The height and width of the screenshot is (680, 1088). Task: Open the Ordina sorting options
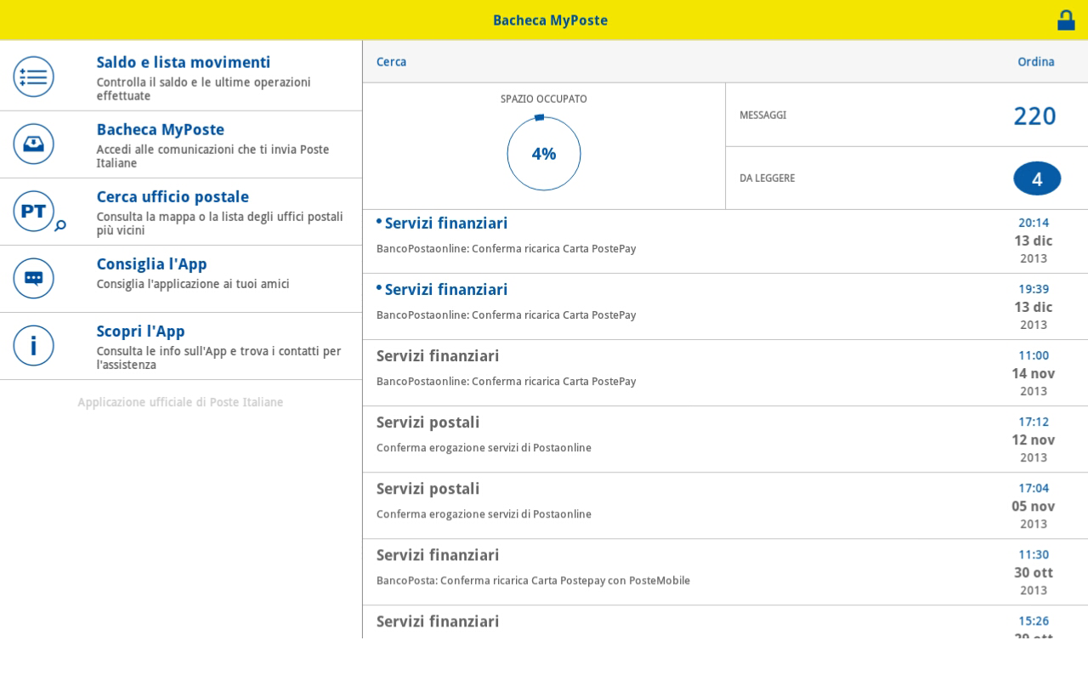(x=1036, y=61)
